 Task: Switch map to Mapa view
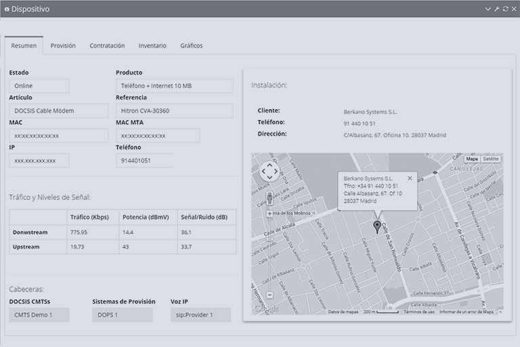tap(471, 159)
